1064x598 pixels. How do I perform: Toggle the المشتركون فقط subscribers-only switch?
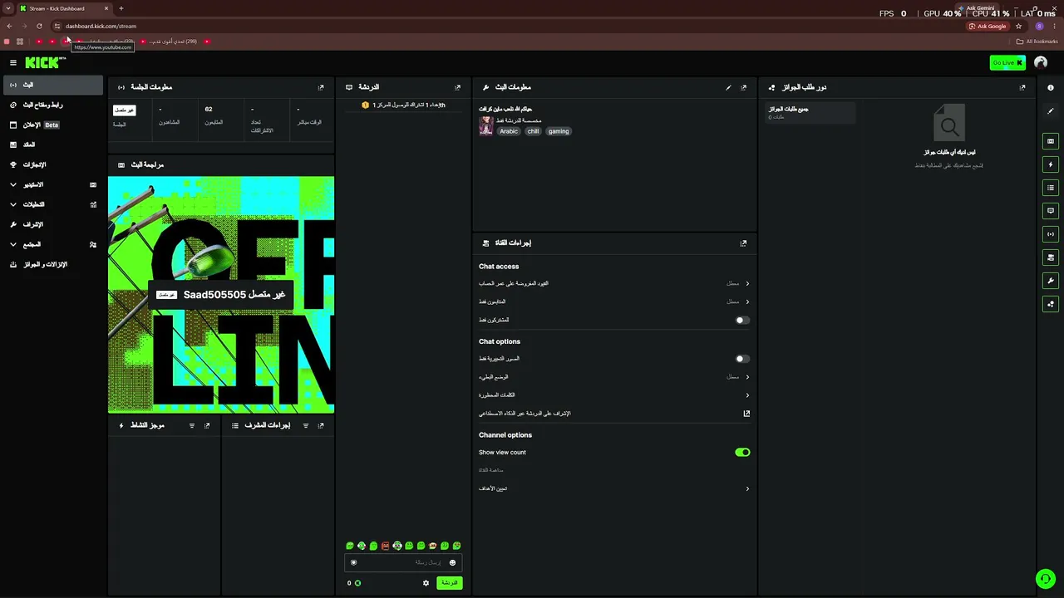pyautogui.click(x=742, y=320)
